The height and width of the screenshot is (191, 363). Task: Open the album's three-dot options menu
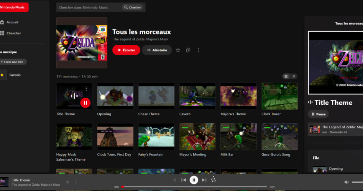click(x=198, y=50)
